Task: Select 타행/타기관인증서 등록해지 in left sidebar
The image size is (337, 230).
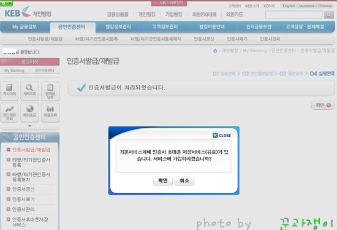Action: 31,177
